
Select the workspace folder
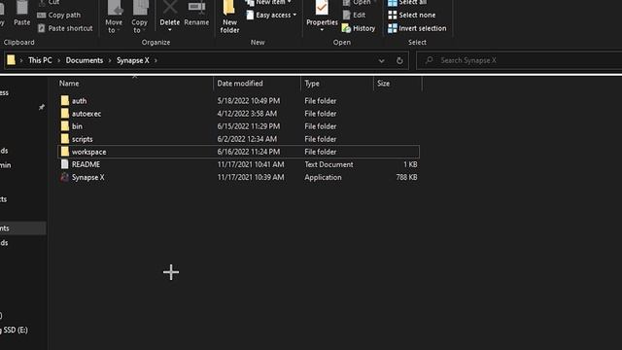tap(238, 152)
